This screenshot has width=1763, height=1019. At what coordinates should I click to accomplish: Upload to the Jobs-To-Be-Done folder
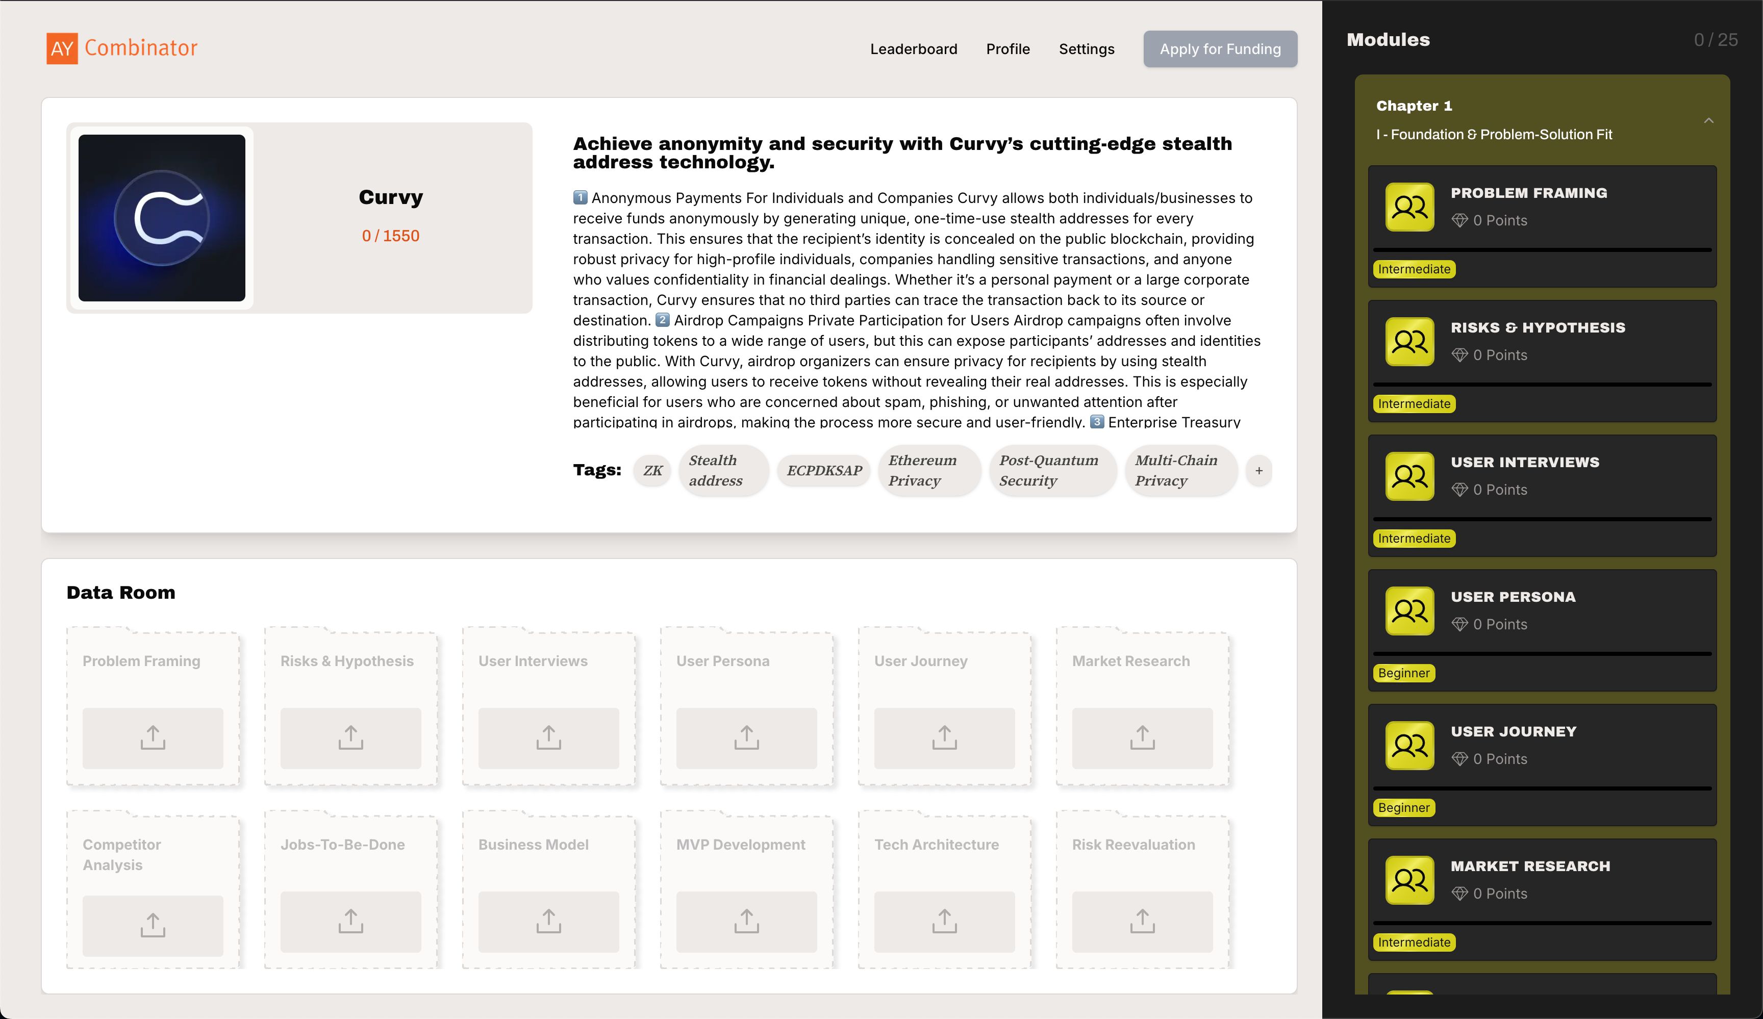(350, 922)
